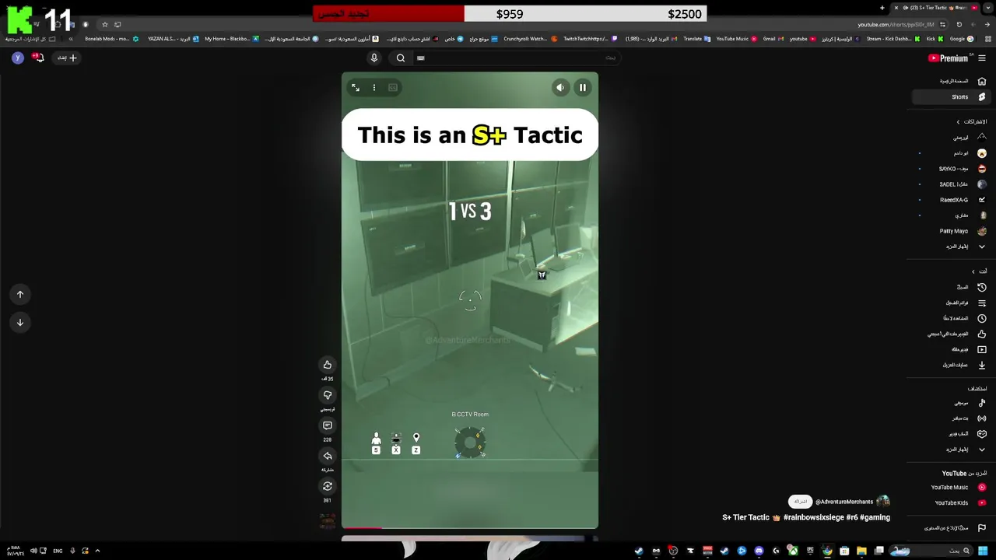Open the sound thumbnail below remix
This screenshot has width=996, height=560.
pyautogui.click(x=328, y=520)
